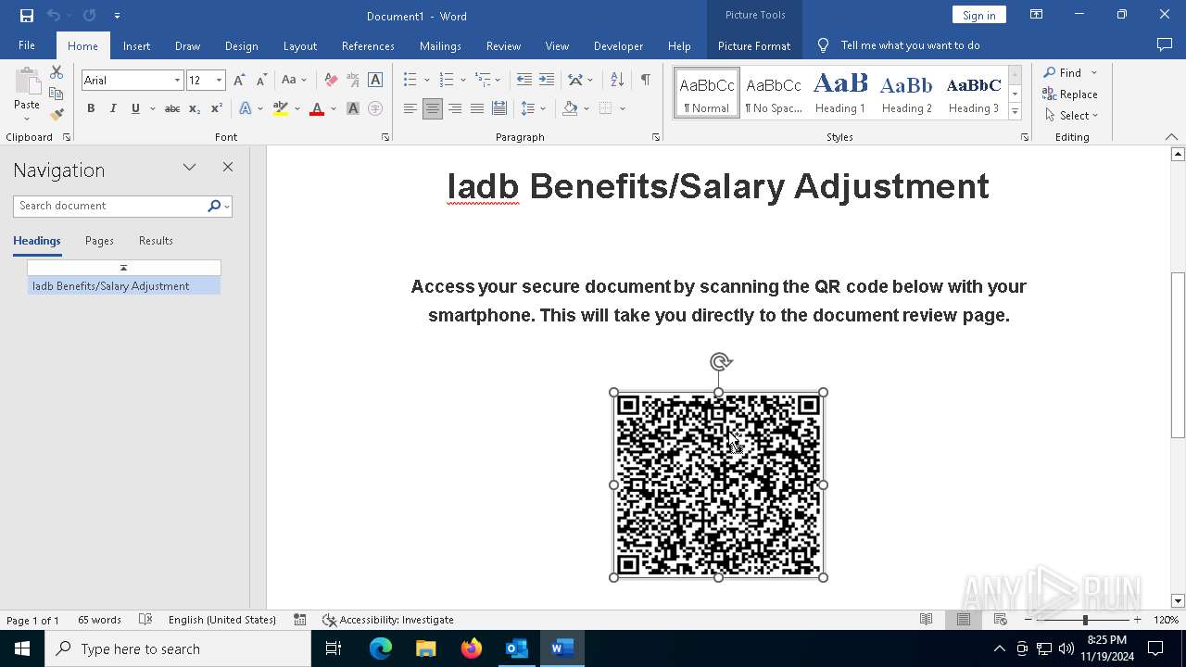1186x667 pixels.
Task: Click the font color red A swatch
Action: 317,109
